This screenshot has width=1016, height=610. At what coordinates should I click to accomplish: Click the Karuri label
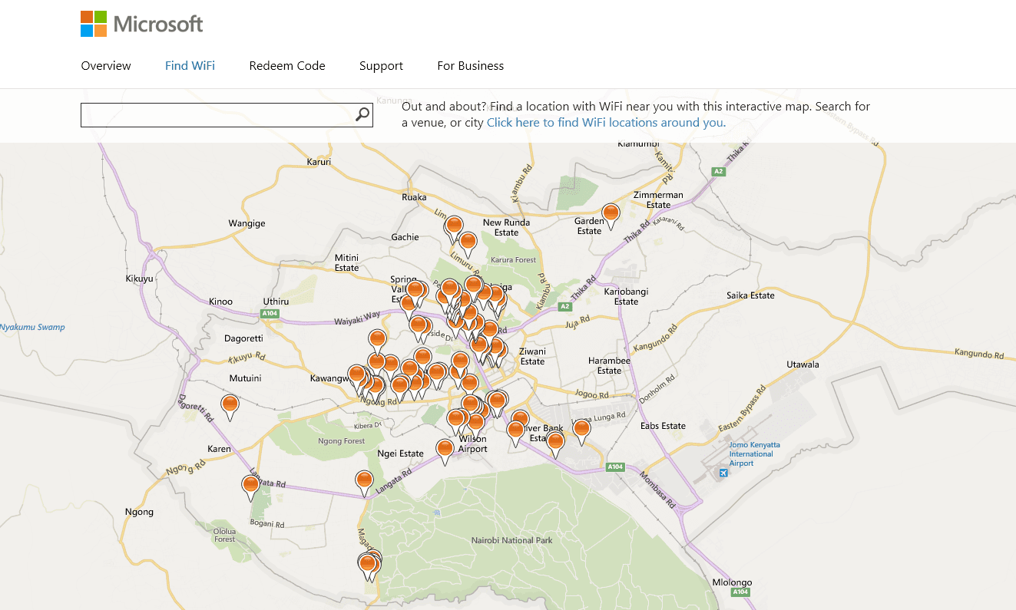click(319, 162)
